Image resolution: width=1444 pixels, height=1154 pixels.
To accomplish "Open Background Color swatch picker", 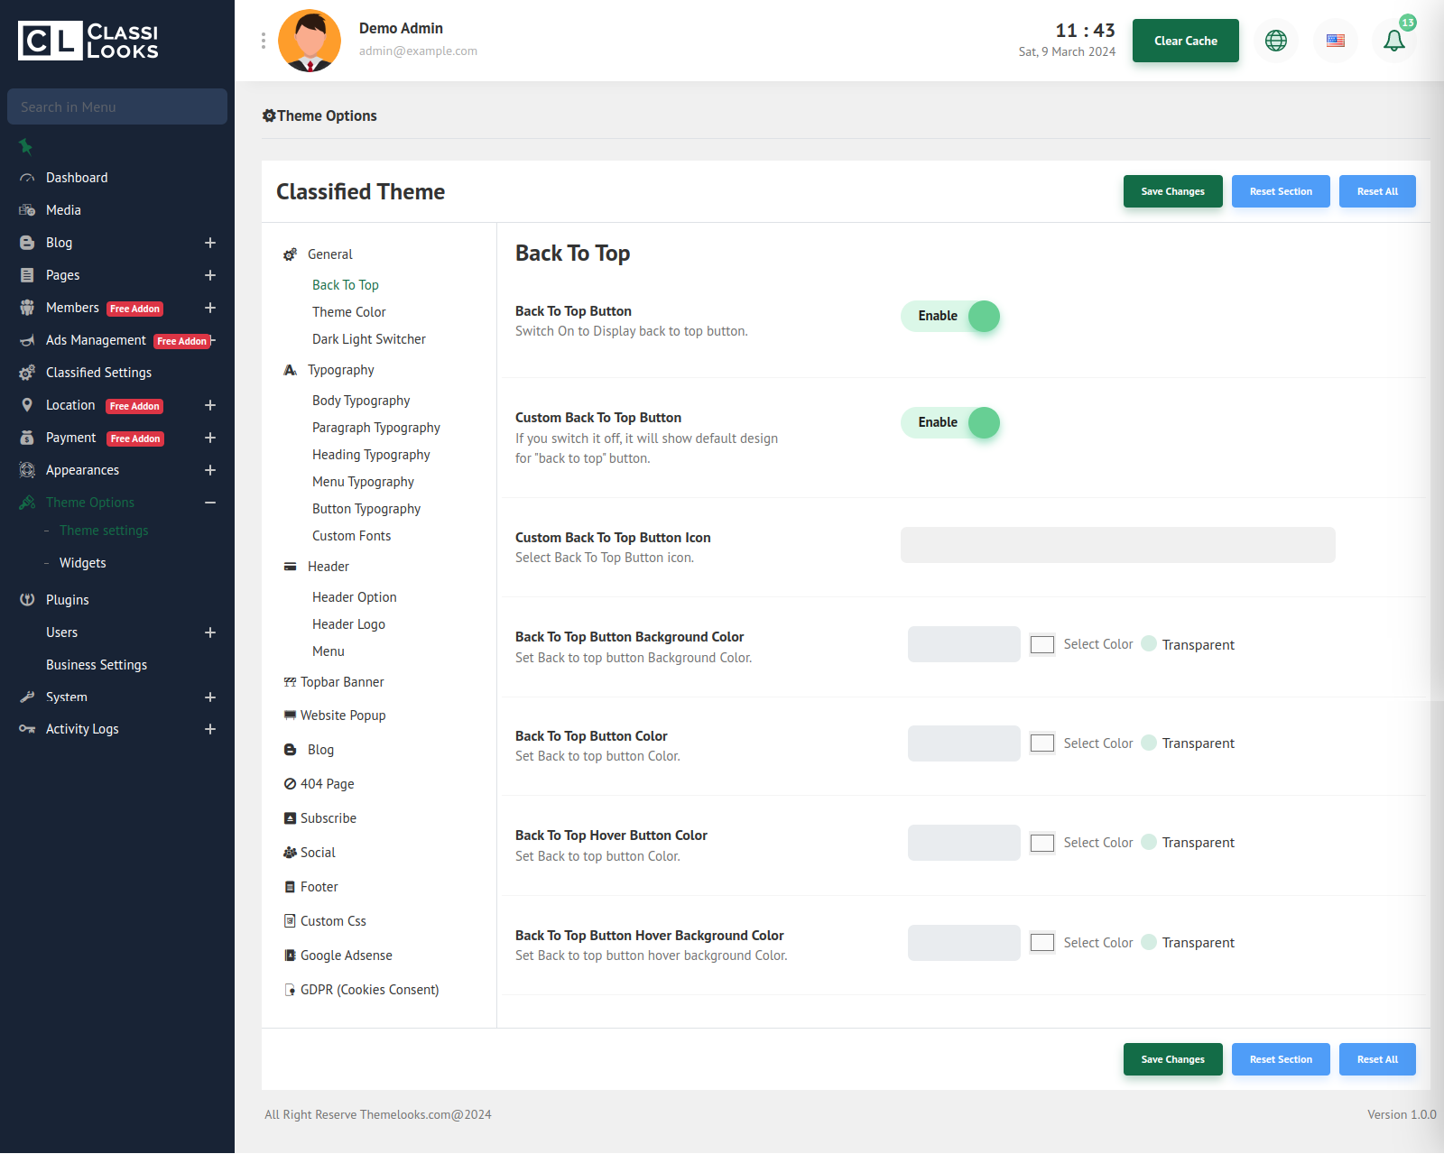I will tap(1041, 644).
